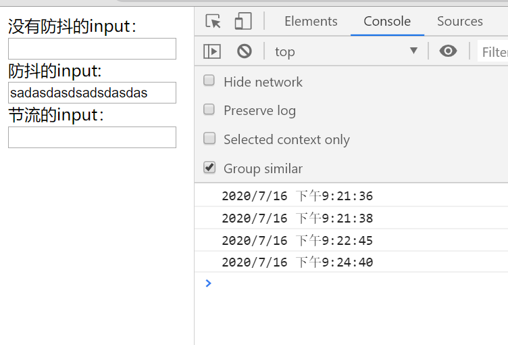Select the log entry 下午9:21:36
Screen dimensions: 508x345
pyautogui.click(x=351, y=195)
